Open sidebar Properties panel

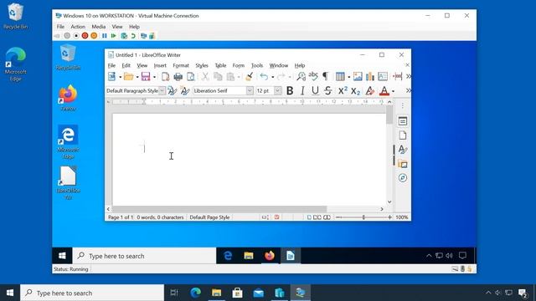click(403, 121)
